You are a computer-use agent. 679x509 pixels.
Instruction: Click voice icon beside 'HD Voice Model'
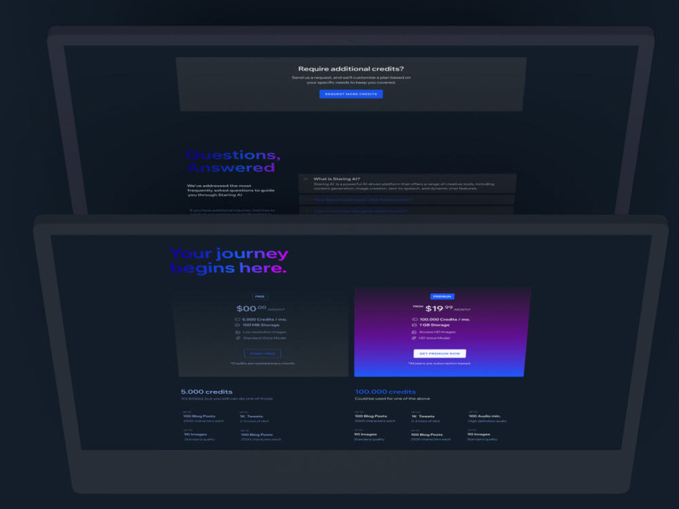414,338
